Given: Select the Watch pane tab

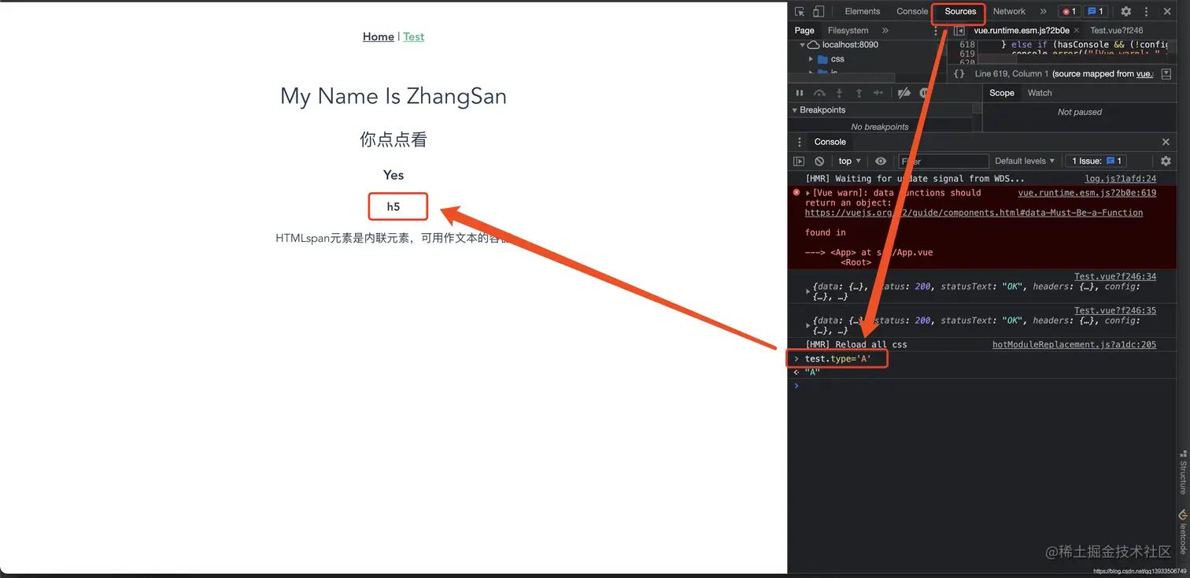Looking at the screenshot, I should point(1040,93).
